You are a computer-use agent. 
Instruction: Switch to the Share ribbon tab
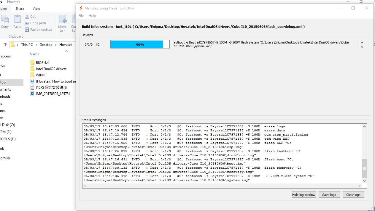click(20, 9)
